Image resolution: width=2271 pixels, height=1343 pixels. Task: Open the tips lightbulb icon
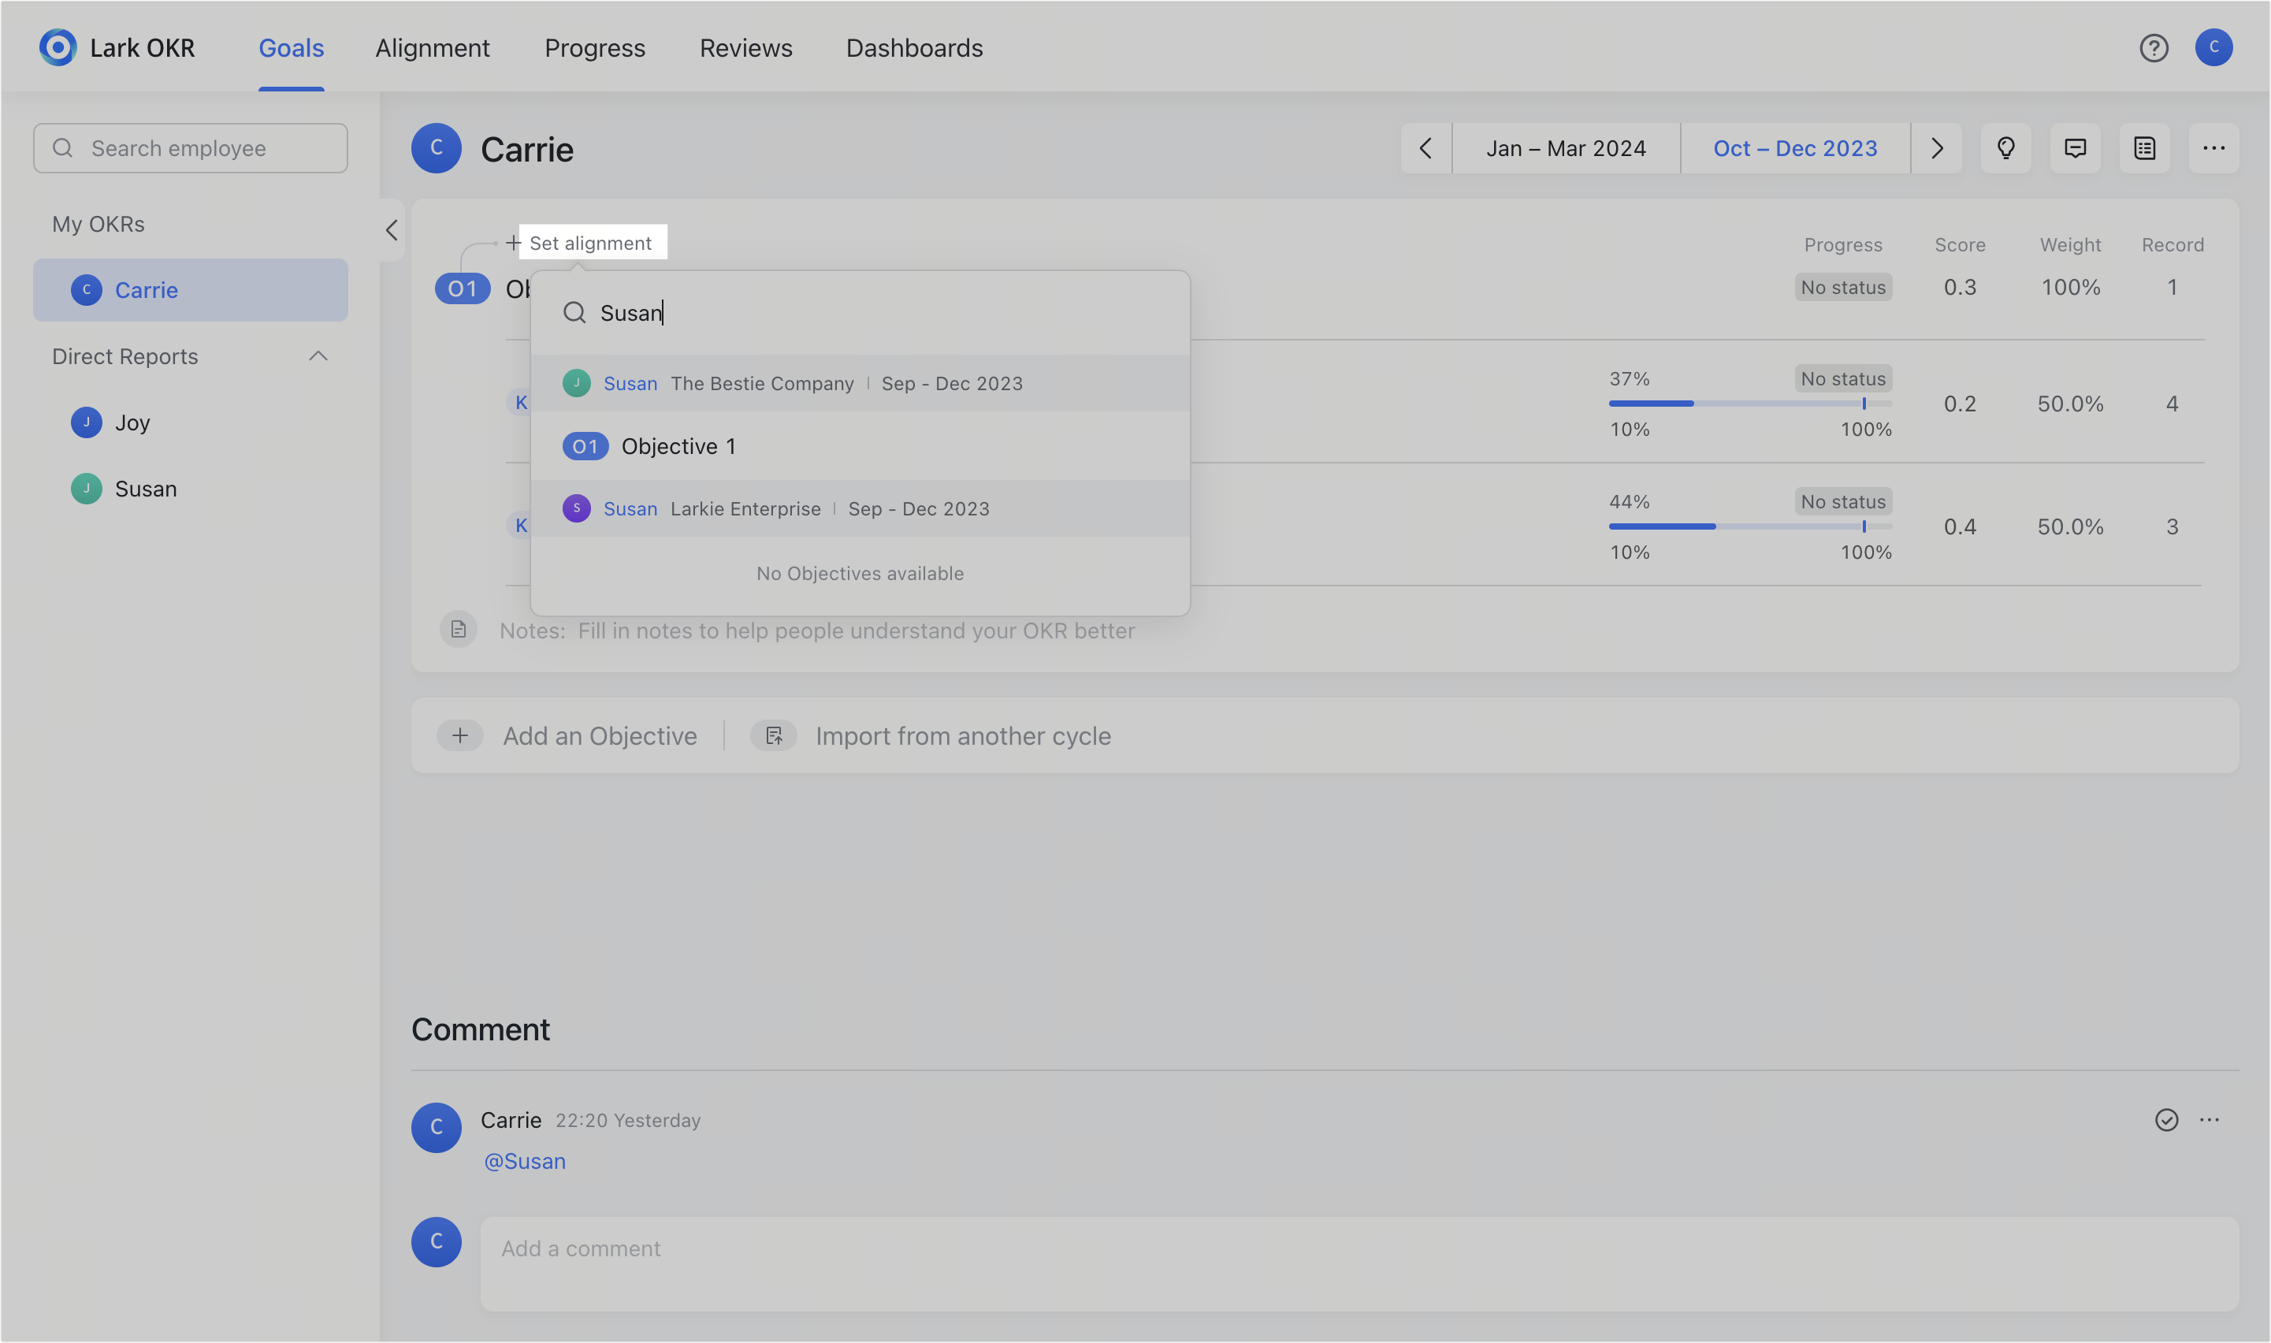pyautogui.click(x=2006, y=147)
